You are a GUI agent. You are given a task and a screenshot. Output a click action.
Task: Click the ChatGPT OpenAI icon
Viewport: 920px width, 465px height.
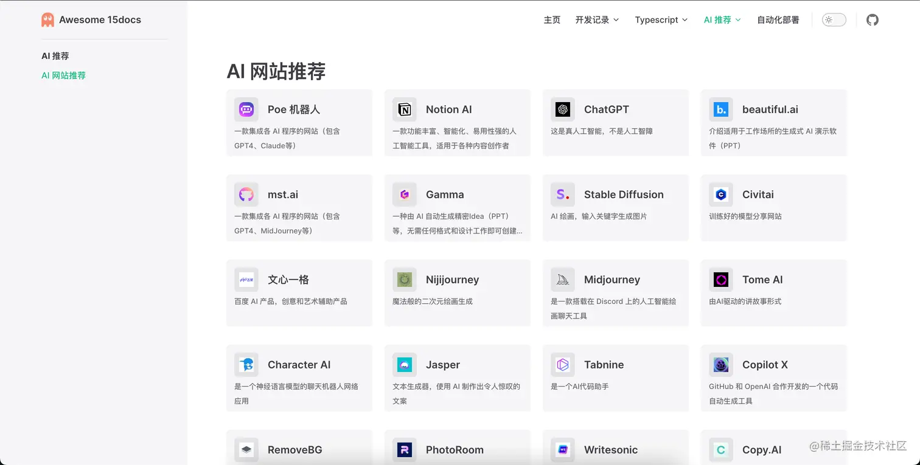pos(562,109)
